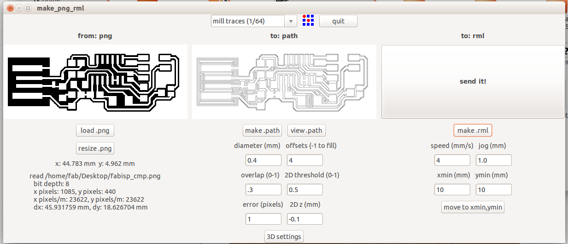Click the view .path button
This screenshot has height=244, width=568.
306,131
